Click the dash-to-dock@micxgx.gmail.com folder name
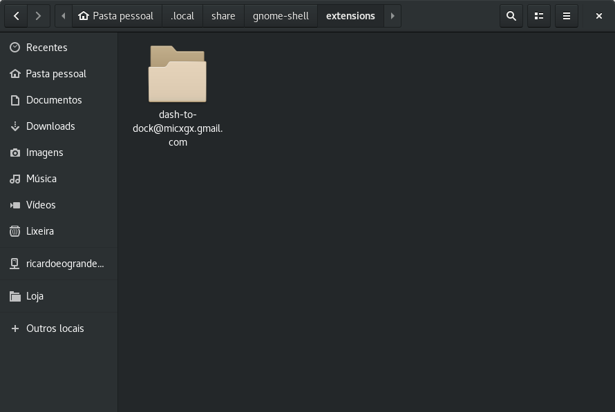Screen dimensions: 615x412 click(178, 128)
